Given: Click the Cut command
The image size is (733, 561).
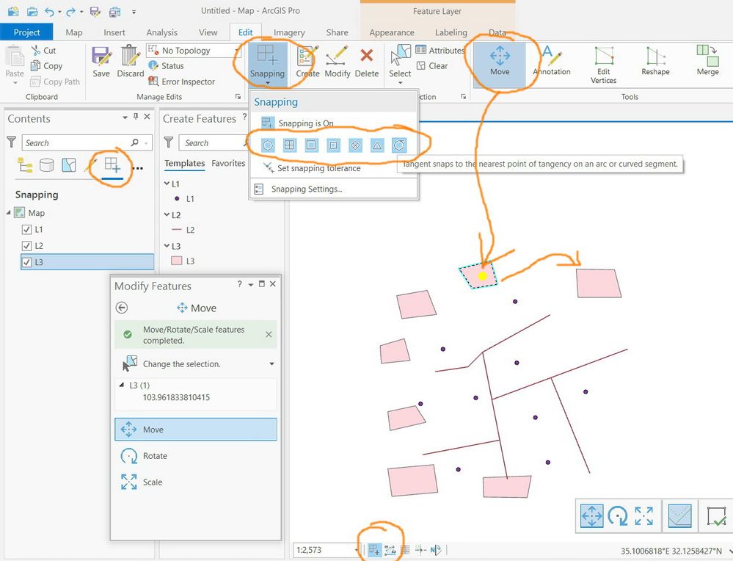Looking at the screenshot, I should (x=43, y=51).
